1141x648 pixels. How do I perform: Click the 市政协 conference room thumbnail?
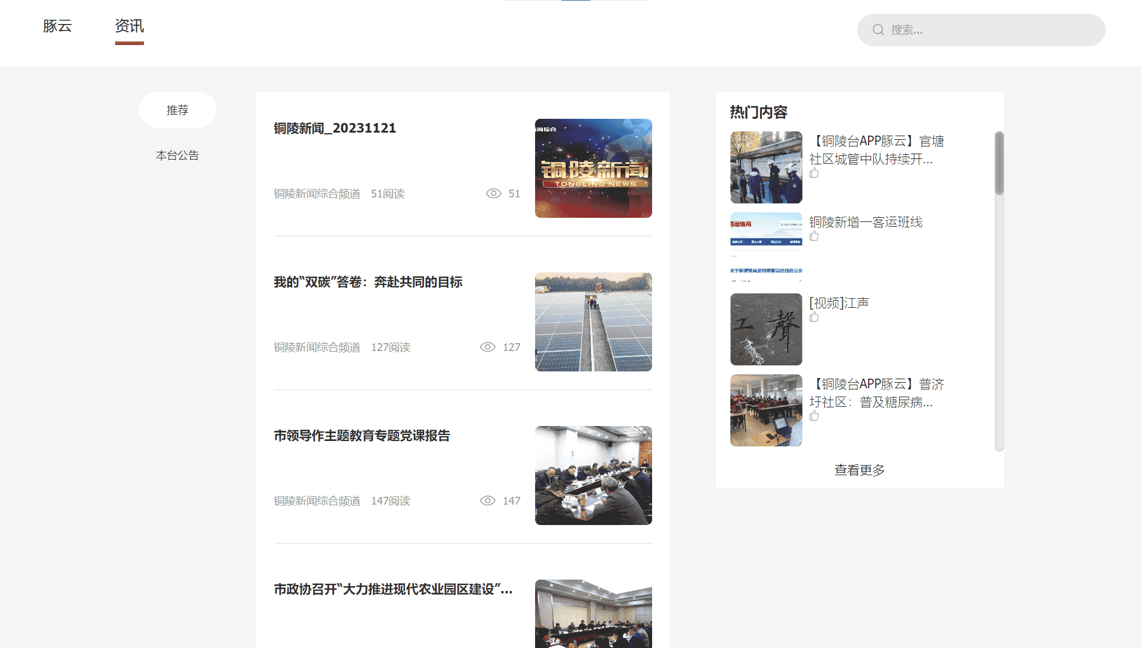[593, 613]
